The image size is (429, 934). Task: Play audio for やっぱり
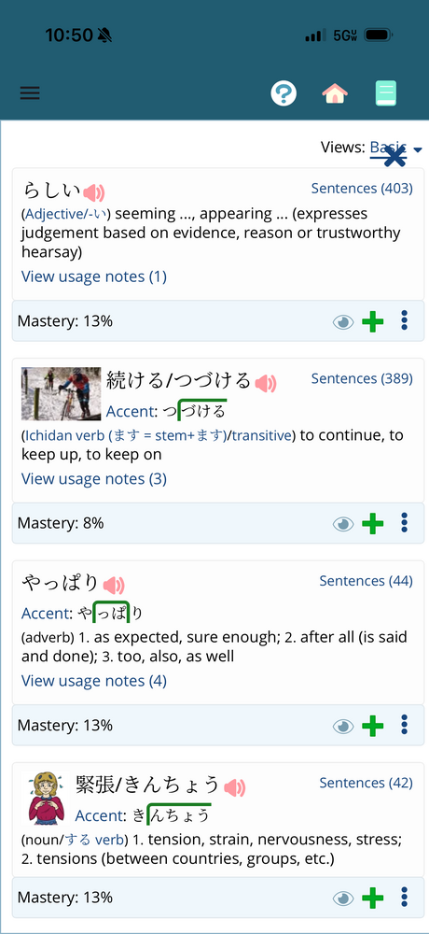click(114, 585)
